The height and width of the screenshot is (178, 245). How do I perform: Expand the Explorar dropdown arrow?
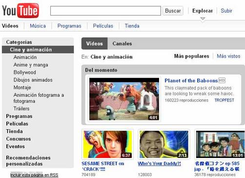(203, 19)
